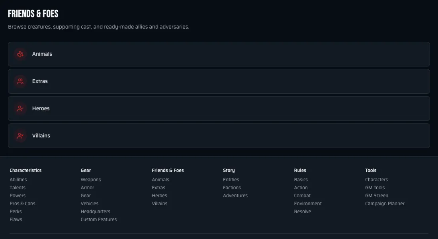The width and height of the screenshot is (438, 239).
Task: Go to GM Tools footer link
Action: [x=375, y=188]
